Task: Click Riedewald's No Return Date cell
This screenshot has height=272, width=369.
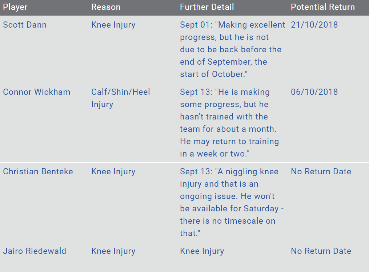Action: pos(321,251)
